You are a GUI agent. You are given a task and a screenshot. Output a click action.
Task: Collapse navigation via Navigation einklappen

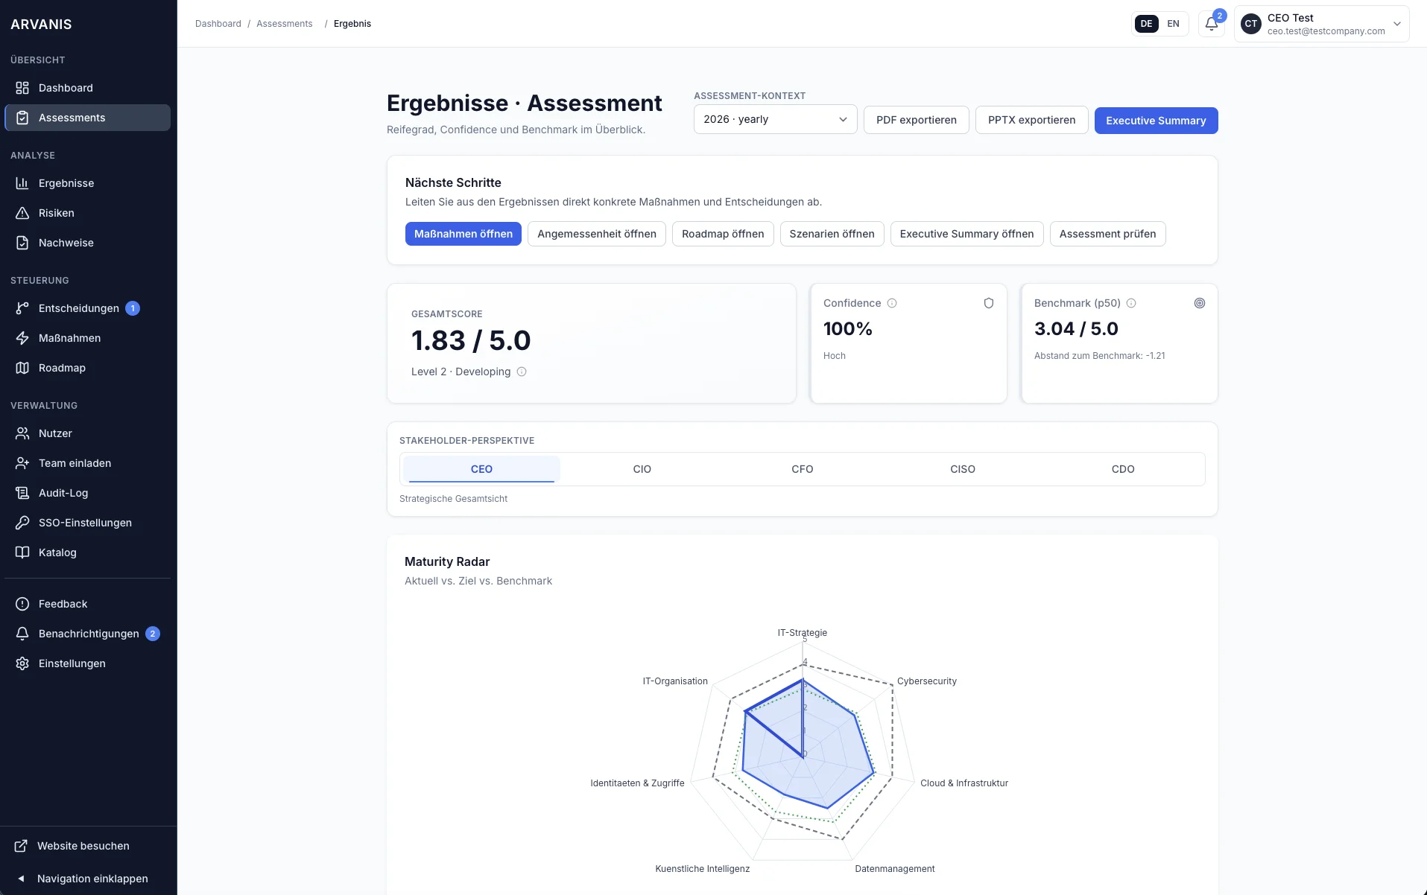pos(92,879)
